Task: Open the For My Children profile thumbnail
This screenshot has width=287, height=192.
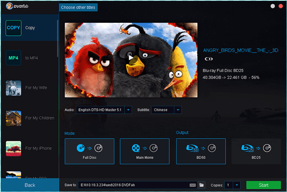Action: 13,118
